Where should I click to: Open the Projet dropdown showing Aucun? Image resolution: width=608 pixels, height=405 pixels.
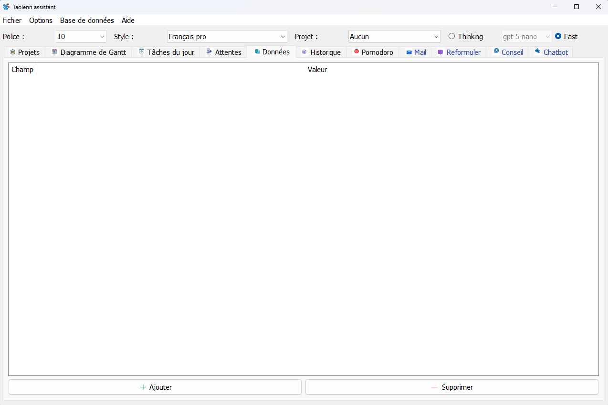point(394,37)
